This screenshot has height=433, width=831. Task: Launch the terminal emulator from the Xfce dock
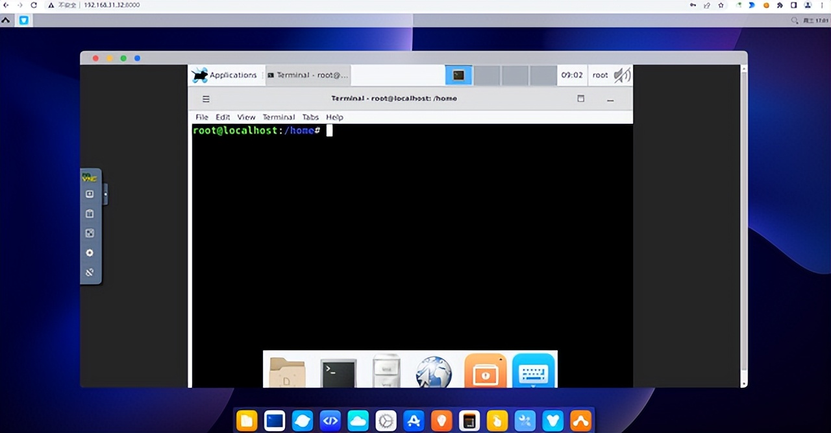pyautogui.click(x=338, y=373)
